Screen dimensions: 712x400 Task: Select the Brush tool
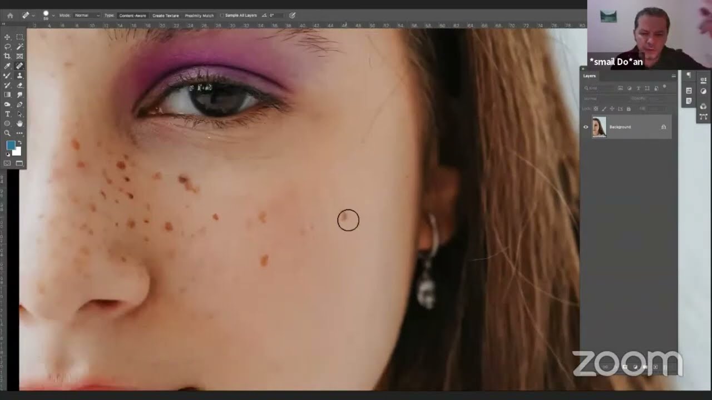7,76
